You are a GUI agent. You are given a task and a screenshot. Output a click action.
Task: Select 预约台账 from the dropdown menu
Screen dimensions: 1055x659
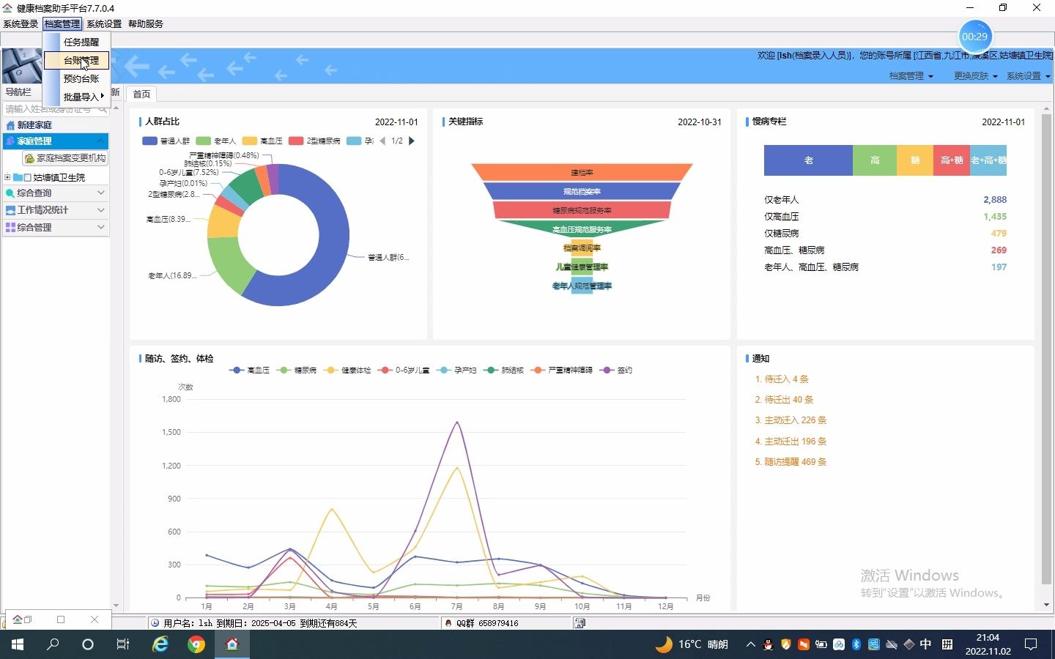pyautogui.click(x=77, y=79)
